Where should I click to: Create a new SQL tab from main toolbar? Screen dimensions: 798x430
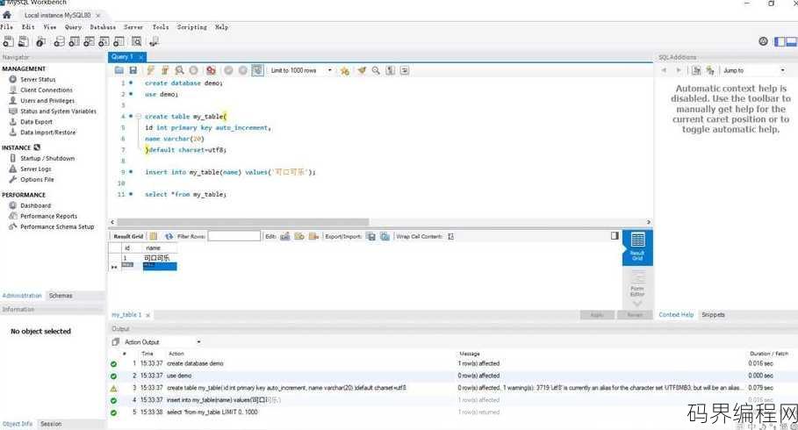click(x=9, y=42)
